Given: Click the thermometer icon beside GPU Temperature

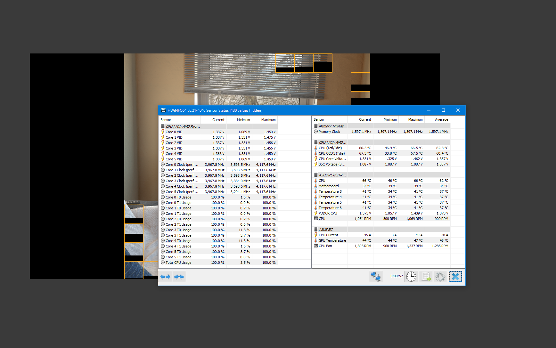Looking at the screenshot, I should click(x=316, y=240).
